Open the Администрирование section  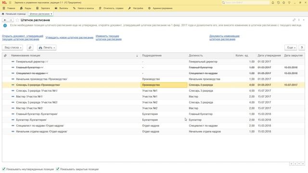pos(160,8)
